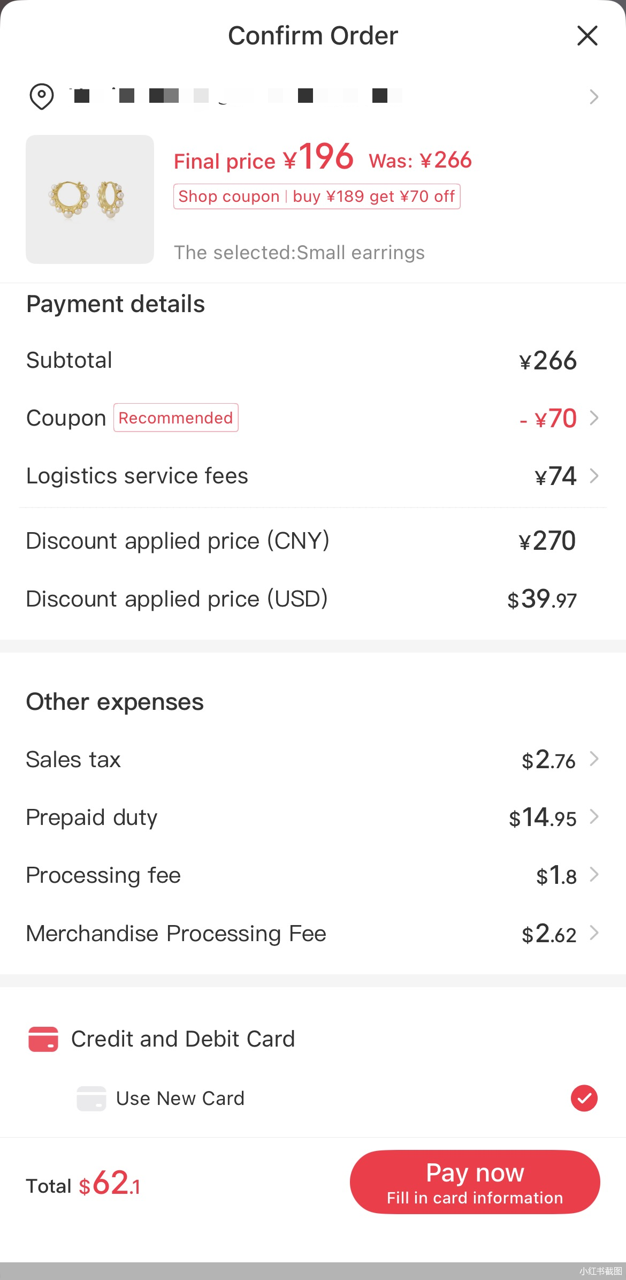Tap the gray new card icon
This screenshot has height=1280, width=626.
tap(91, 1099)
